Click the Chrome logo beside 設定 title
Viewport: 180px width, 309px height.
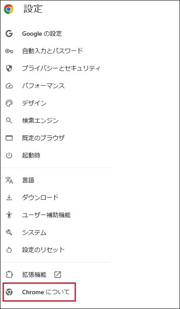9,9
